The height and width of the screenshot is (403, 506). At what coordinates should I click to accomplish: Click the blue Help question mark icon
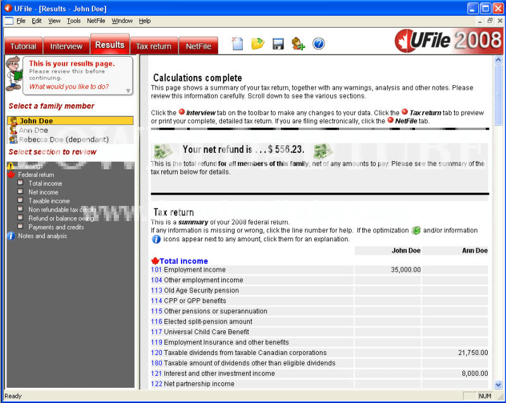(x=318, y=44)
